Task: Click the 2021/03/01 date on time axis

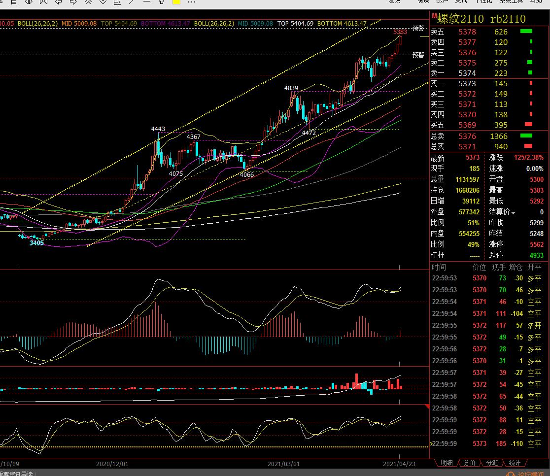Action: tap(284, 464)
